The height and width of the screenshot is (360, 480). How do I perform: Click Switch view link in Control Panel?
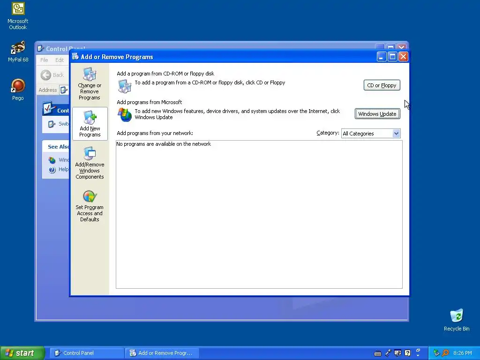(59, 124)
